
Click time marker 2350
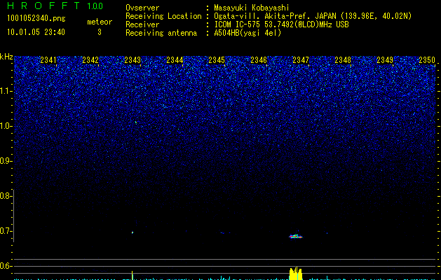click(427, 60)
